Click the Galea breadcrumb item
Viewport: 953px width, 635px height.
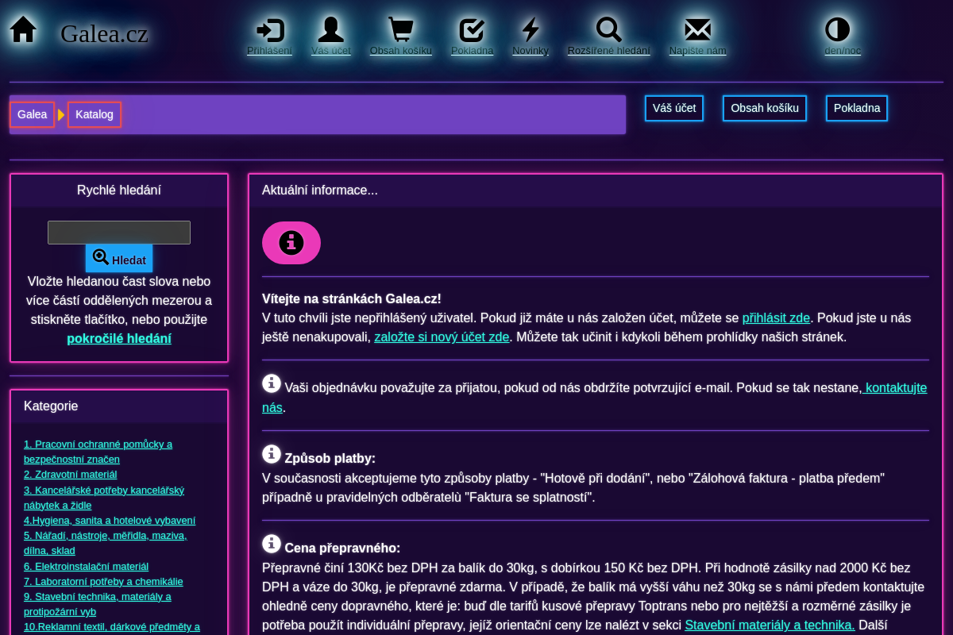point(32,114)
